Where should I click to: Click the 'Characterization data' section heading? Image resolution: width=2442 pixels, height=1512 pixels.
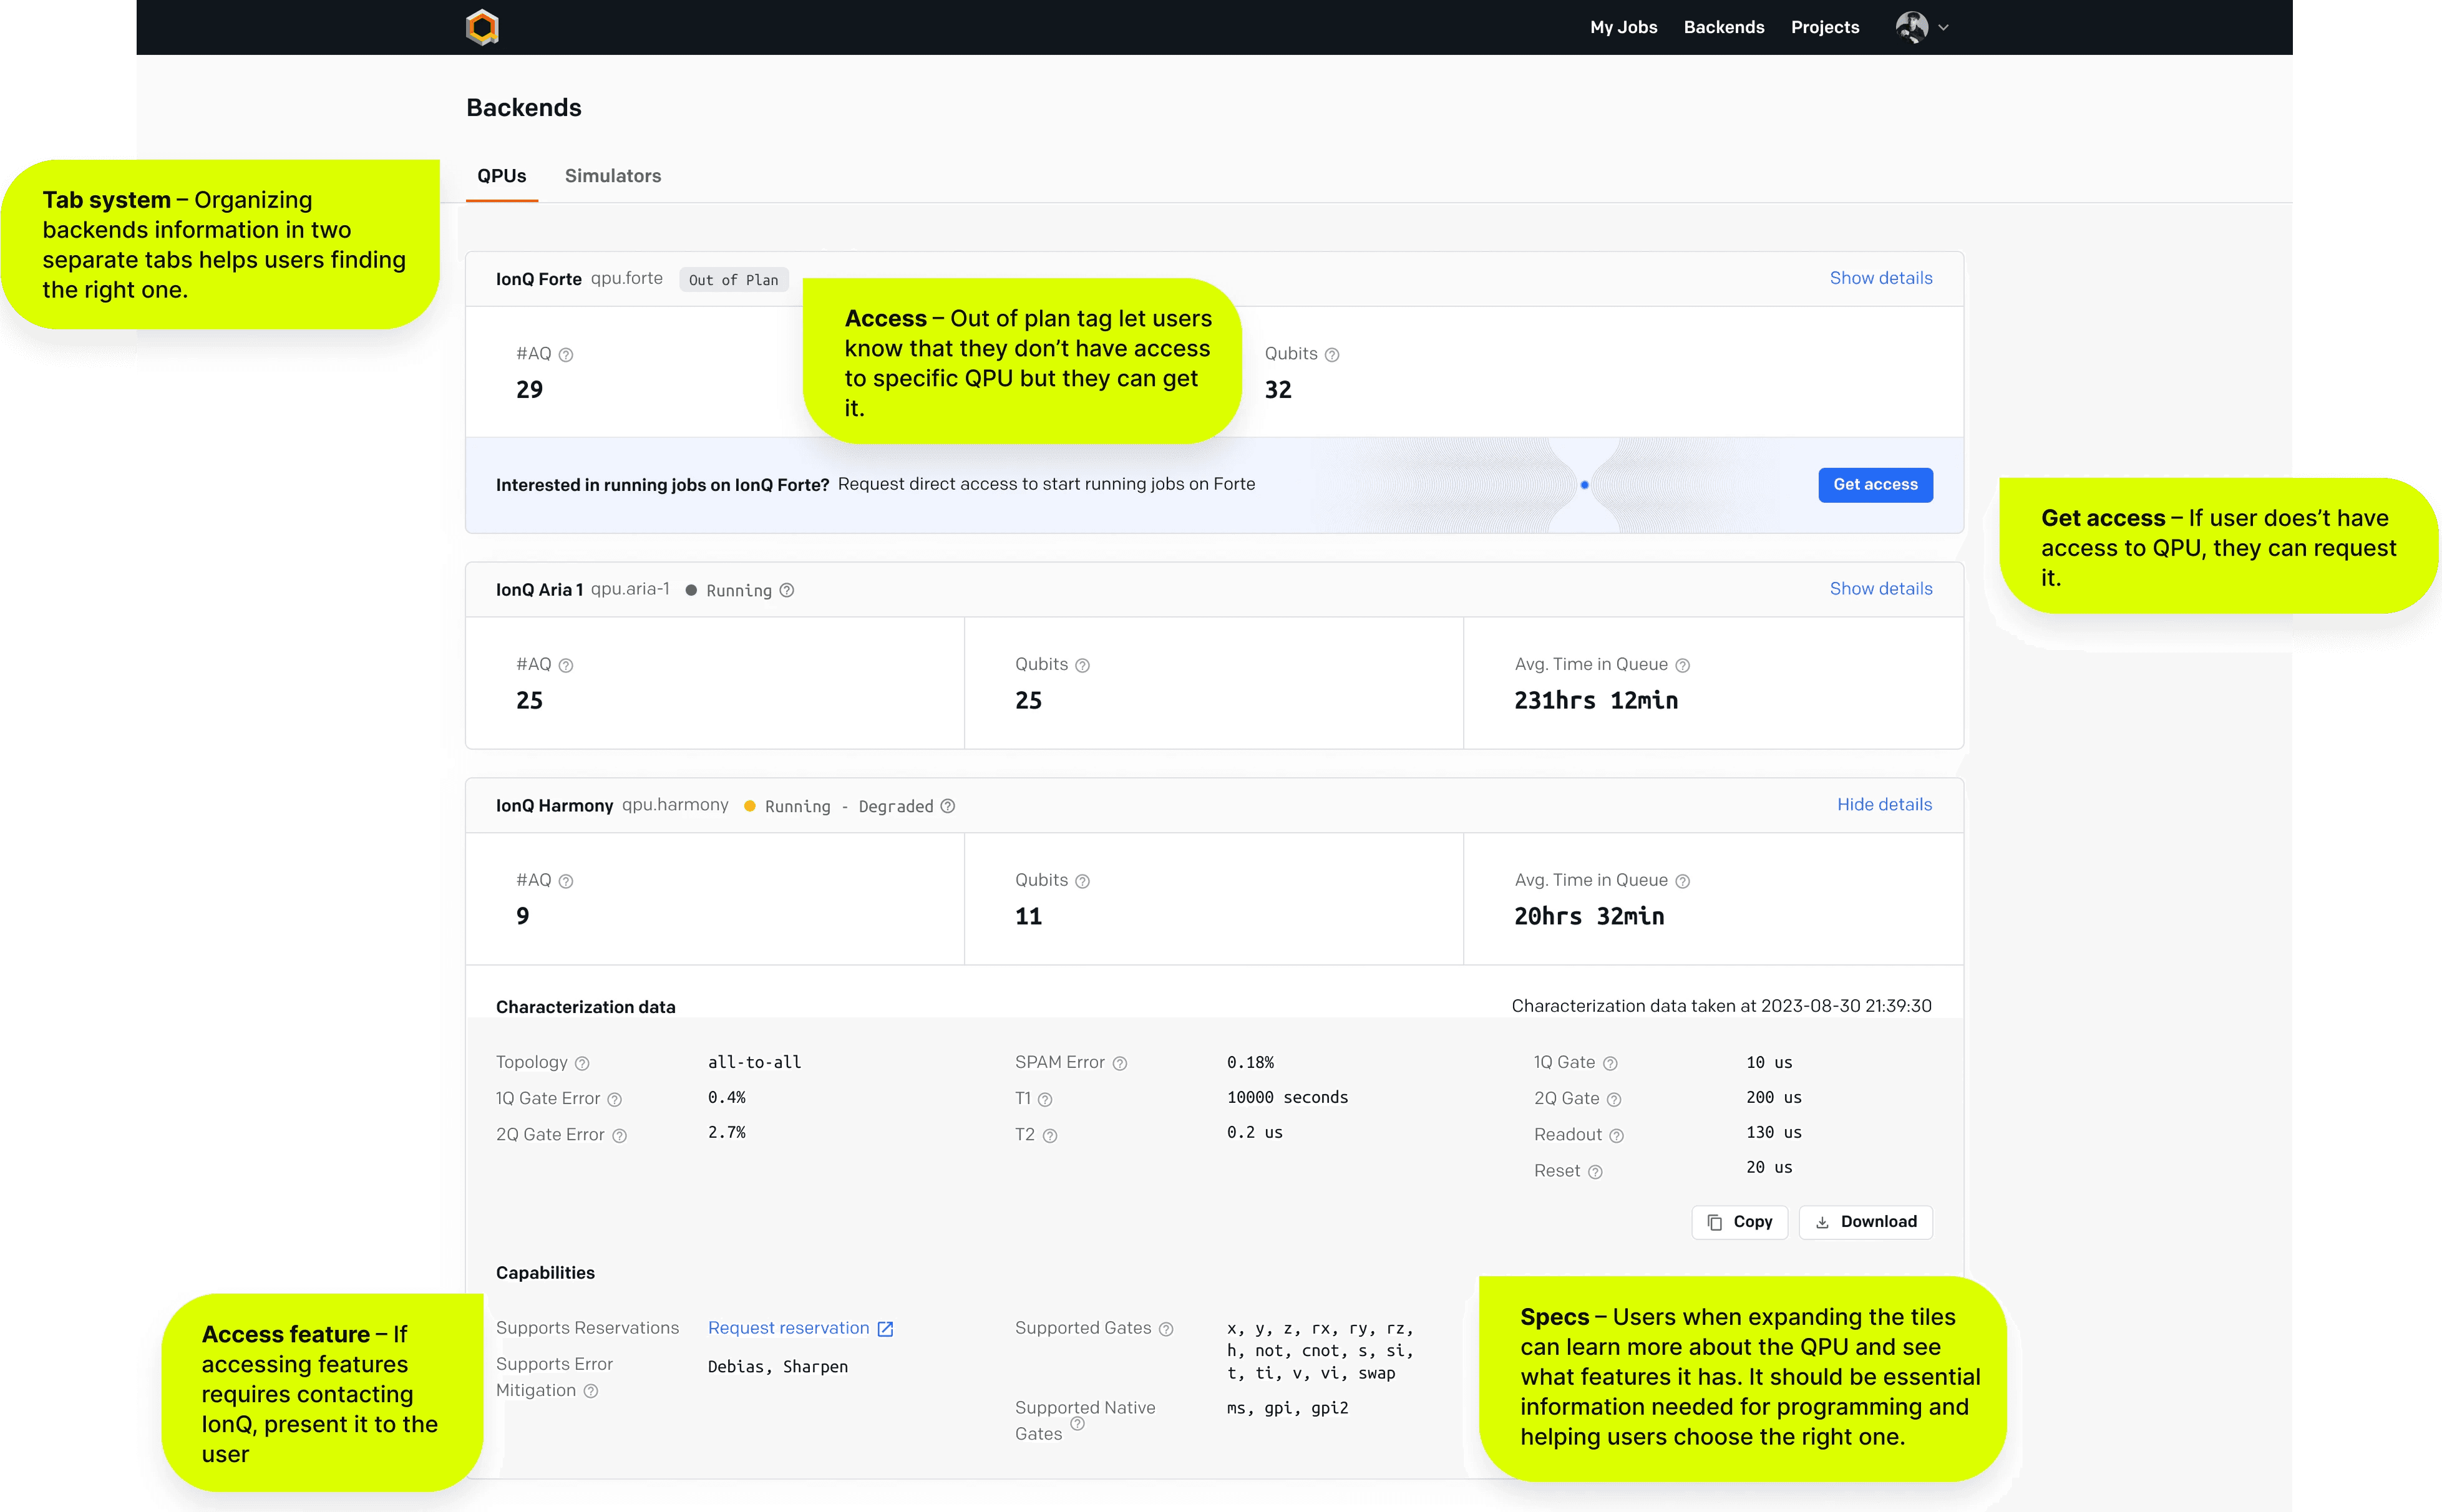[x=586, y=1007]
